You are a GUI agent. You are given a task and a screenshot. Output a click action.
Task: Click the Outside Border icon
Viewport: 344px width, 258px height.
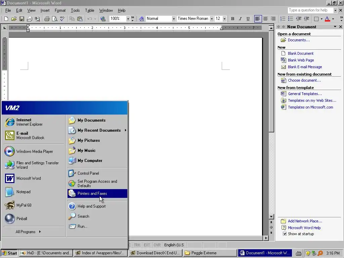click(316, 19)
